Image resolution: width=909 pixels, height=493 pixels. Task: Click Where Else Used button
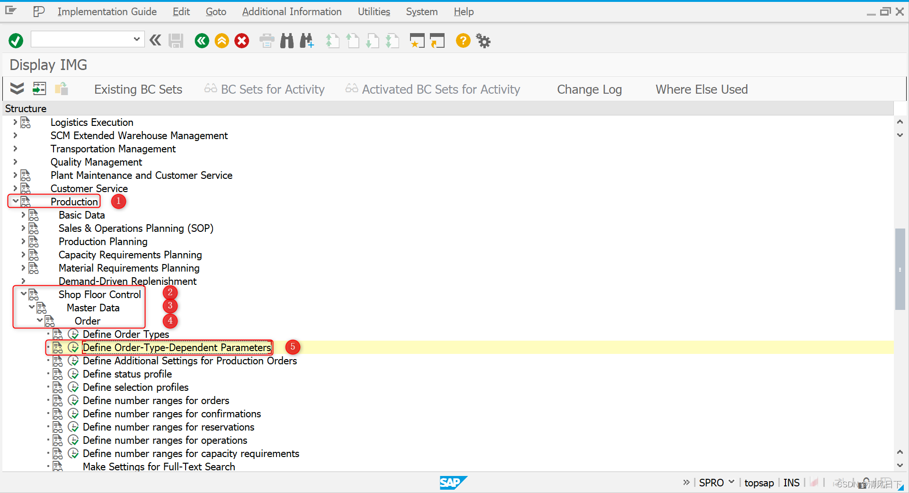point(702,89)
